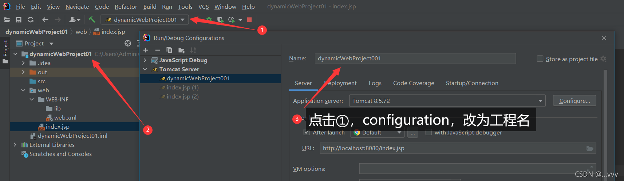This screenshot has width=624, height=181.
Task: Click the green Build hammer icon
Action: [x=92, y=20]
